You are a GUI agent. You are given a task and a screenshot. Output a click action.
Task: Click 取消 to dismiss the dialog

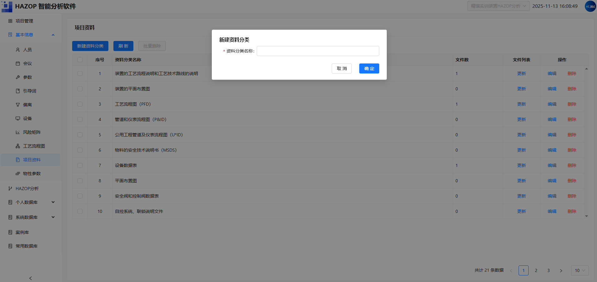pos(342,68)
